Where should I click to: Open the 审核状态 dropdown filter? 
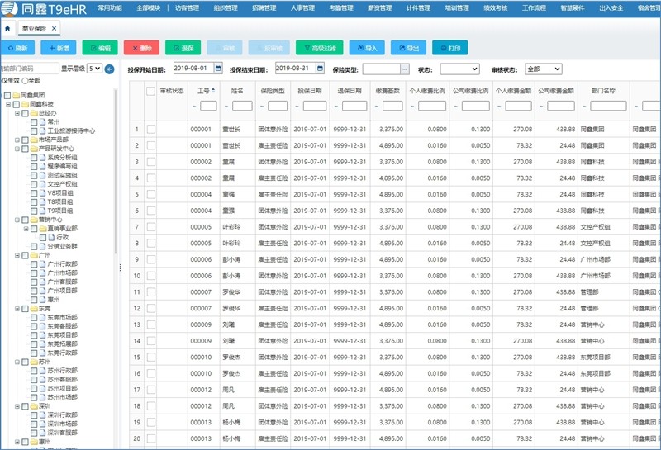point(543,69)
